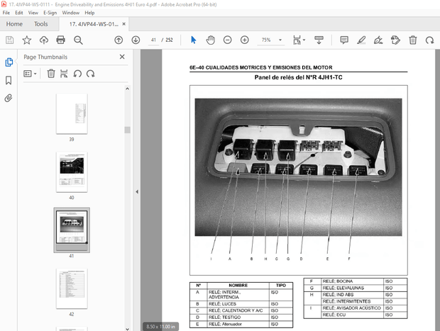This screenshot has width=440, height=331.
Task: Open the Attachments paperclip panel
Action: pos(9,98)
